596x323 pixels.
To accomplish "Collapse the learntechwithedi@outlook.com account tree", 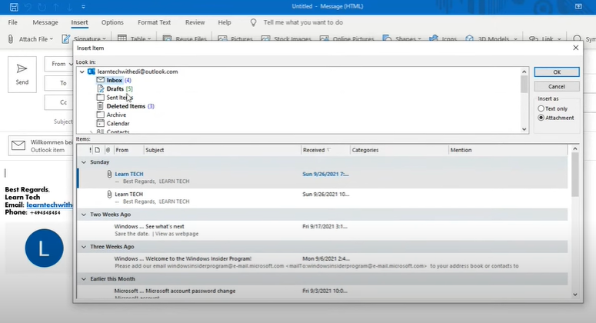I will tap(82, 72).
